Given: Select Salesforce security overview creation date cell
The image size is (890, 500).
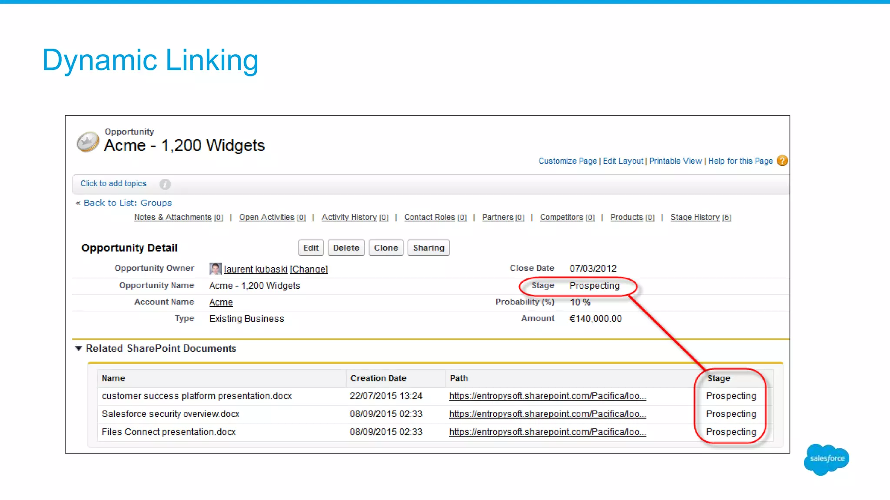Looking at the screenshot, I should [x=386, y=414].
